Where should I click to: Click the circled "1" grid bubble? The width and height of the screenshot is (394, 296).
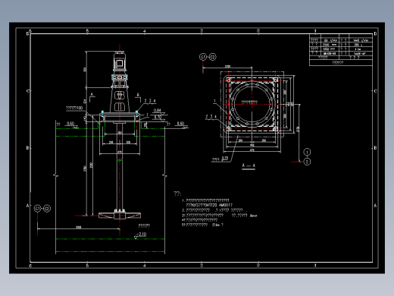(x=307, y=152)
